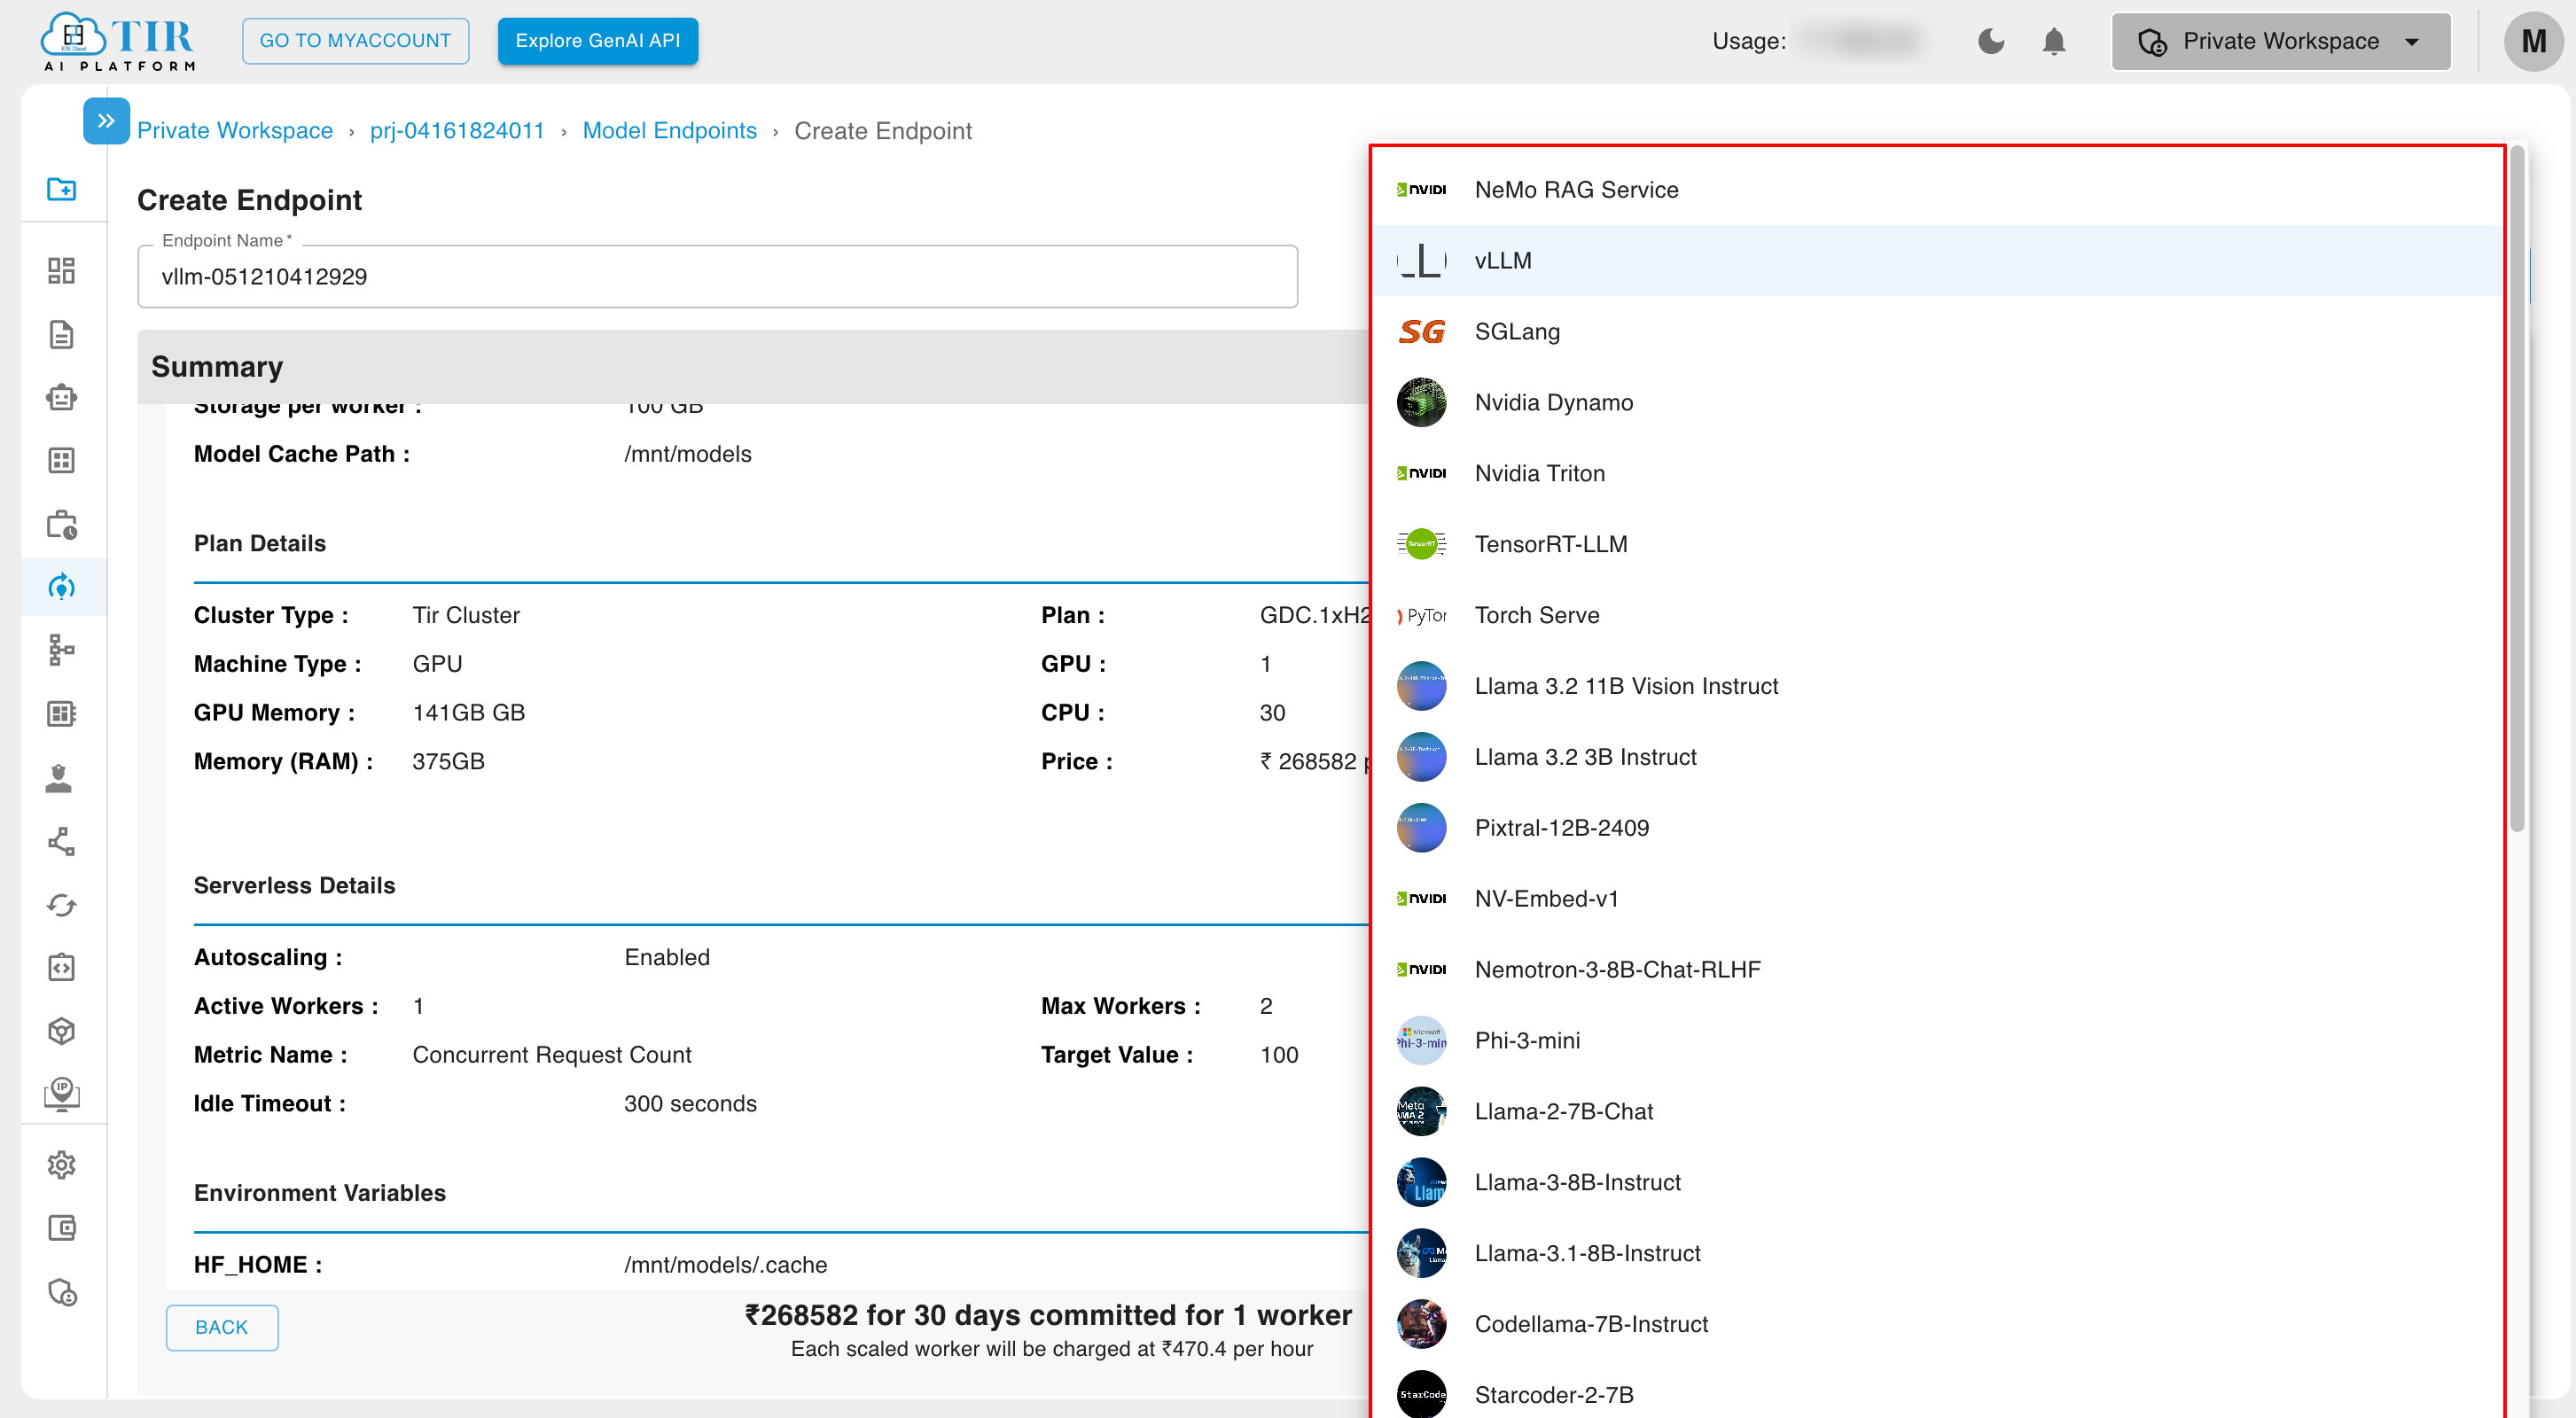
Task: Click the Concurrent Request Count metric value
Action: click(552, 1056)
